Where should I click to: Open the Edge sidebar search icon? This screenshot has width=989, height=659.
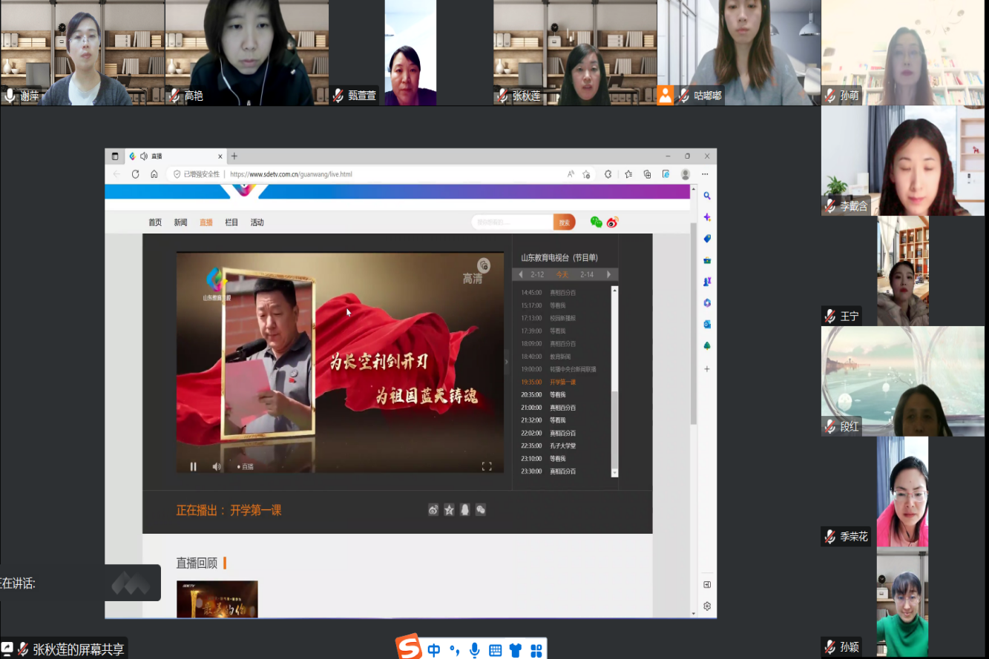(707, 196)
